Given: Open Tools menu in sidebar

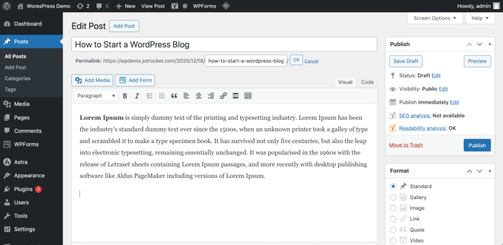Looking at the screenshot, I should coord(32,216).
